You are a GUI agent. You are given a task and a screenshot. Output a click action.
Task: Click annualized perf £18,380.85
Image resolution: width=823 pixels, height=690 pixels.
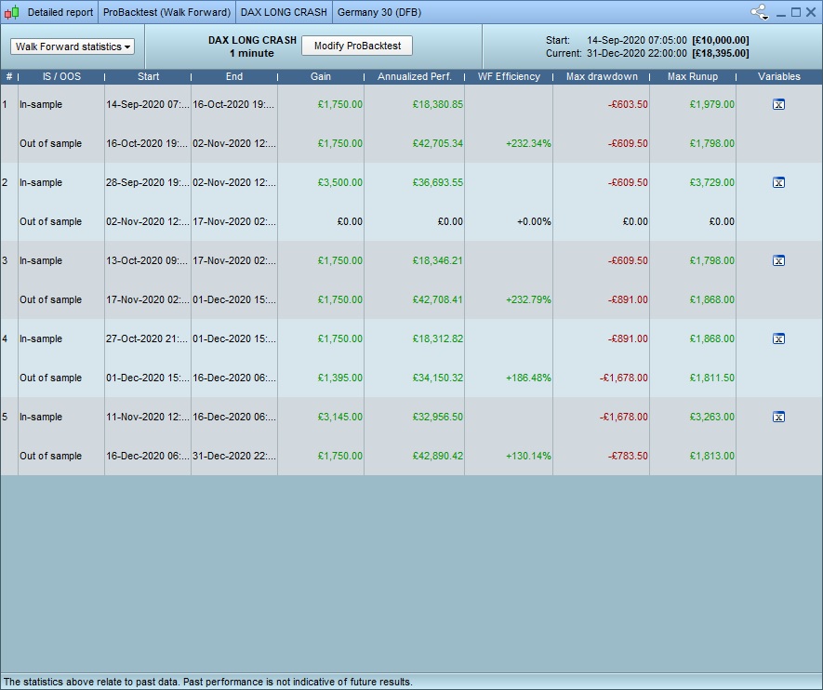[x=438, y=104]
